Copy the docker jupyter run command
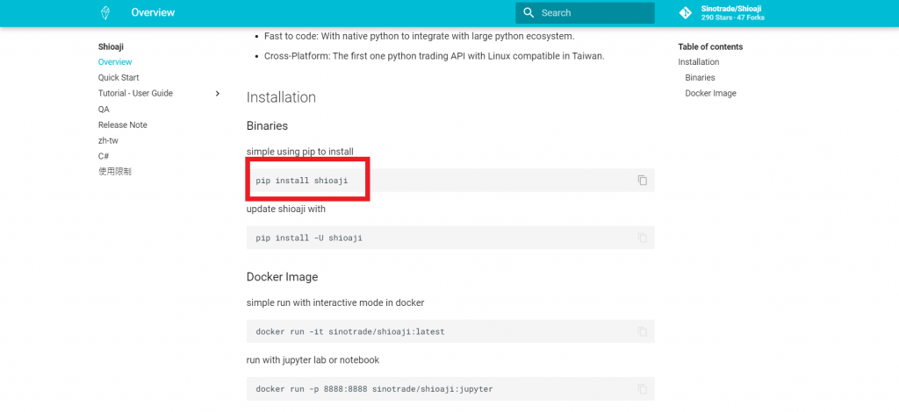The width and height of the screenshot is (899, 412). pyautogui.click(x=642, y=388)
